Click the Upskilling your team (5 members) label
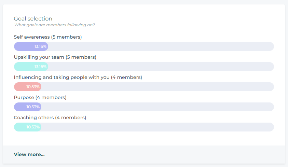288x167 pixels. click(x=55, y=57)
